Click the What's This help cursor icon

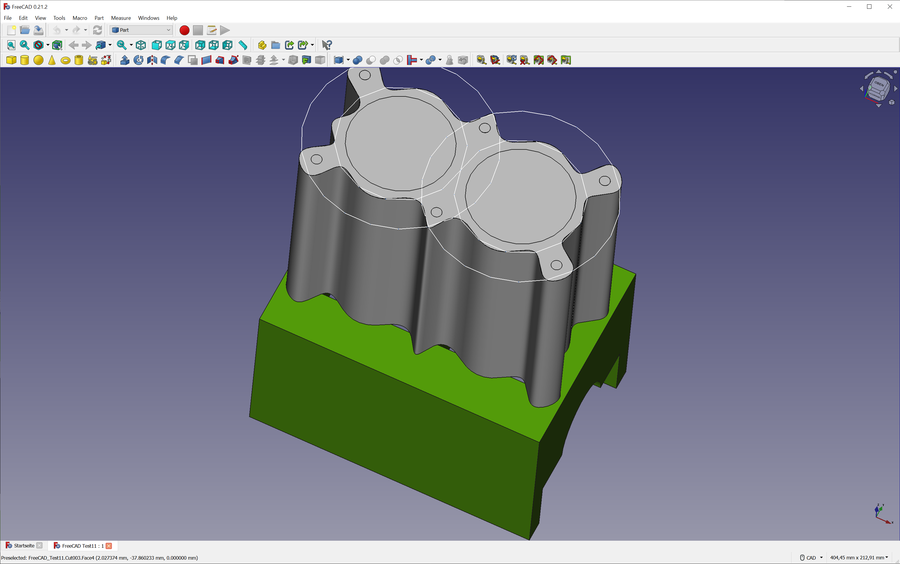(327, 45)
